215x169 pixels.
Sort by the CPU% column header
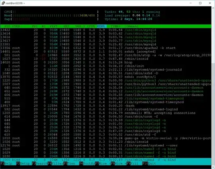point(91,26)
